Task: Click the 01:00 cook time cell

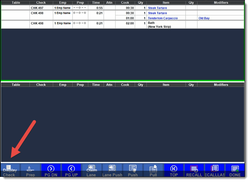Action: [x=125, y=18]
